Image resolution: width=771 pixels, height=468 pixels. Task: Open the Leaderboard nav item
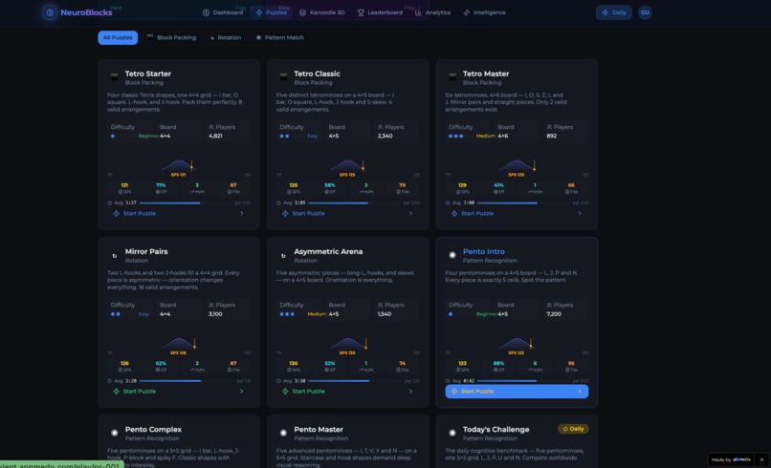click(x=380, y=12)
